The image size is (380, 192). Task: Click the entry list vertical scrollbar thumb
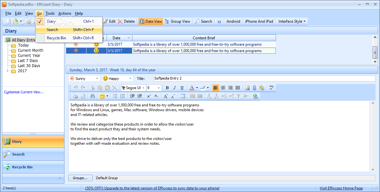coord(375,52)
